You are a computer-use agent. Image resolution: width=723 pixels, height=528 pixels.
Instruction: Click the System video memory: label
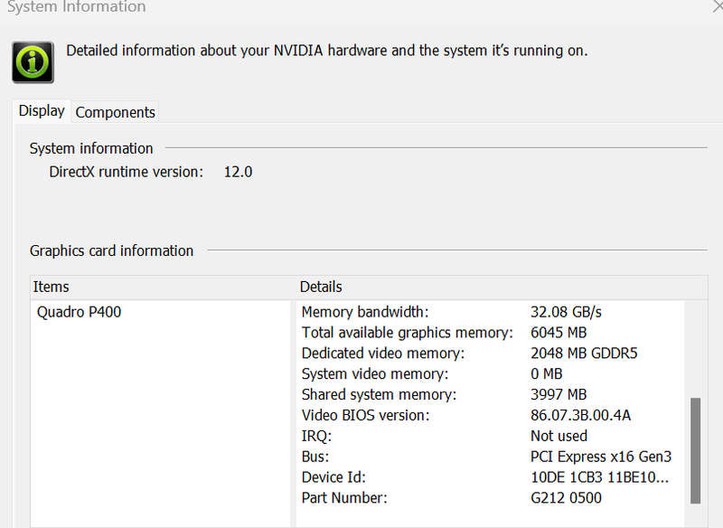(x=375, y=374)
